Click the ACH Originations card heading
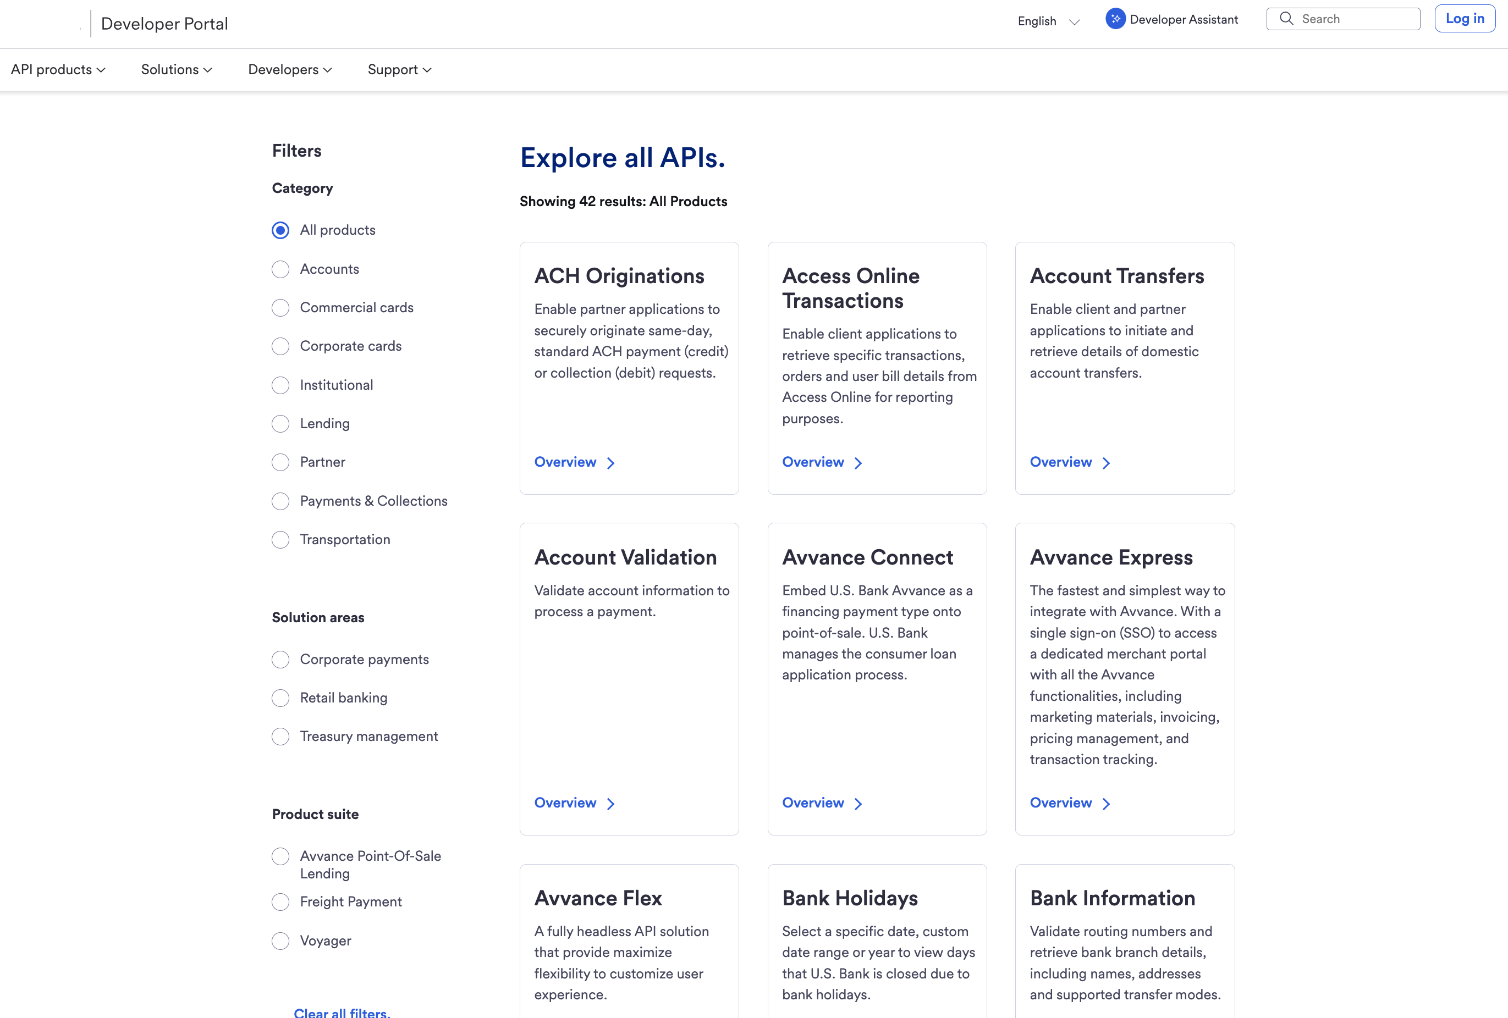 [x=619, y=276]
